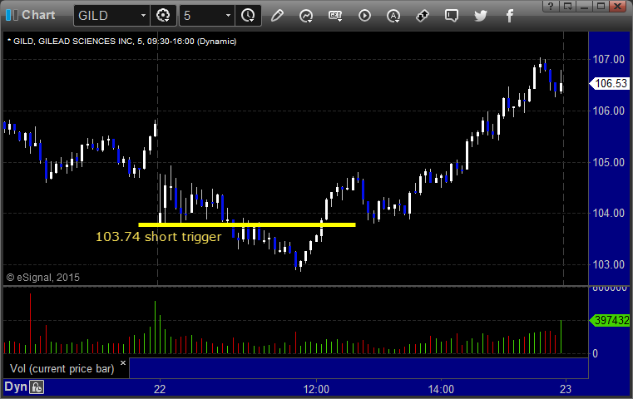Share chart via Twitter icon

[x=481, y=16]
